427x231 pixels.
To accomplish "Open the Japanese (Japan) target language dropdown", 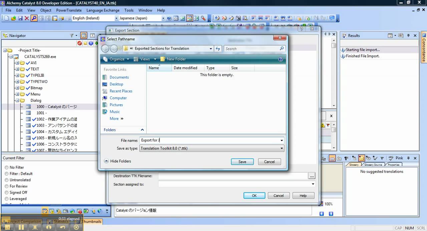I will [x=163, y=18].
